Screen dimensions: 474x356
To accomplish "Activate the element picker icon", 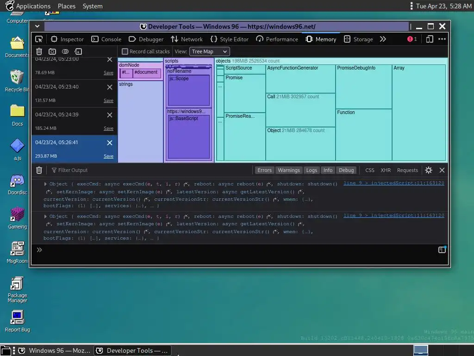I will (39, 39).
